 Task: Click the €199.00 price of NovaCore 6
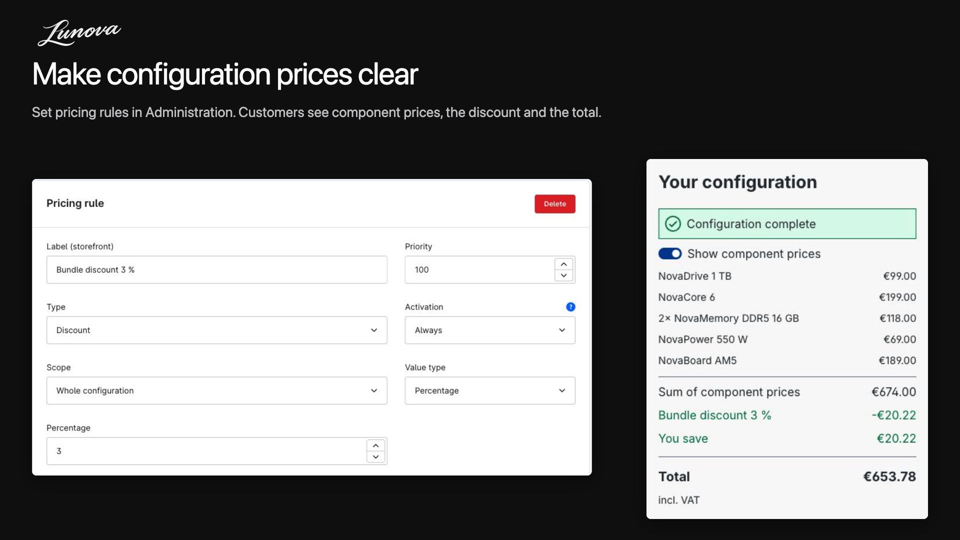click(897, 297)
